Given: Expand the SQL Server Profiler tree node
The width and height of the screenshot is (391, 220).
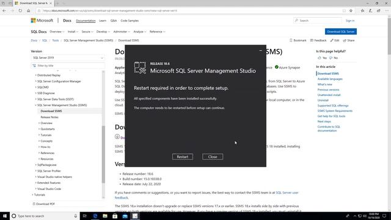Looking at the screenshot, I should tap(35, 171).
